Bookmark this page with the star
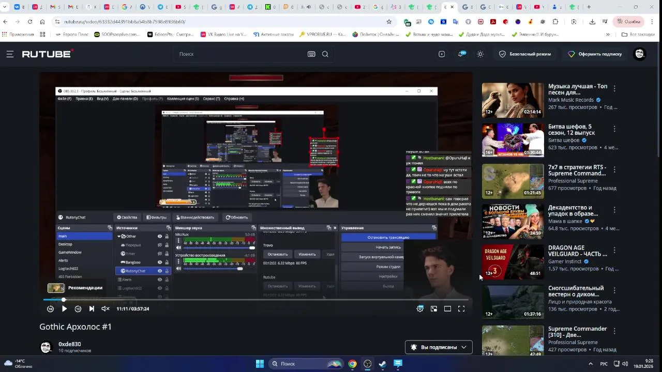This screenshot has width=662, height=372. (389, 22)
